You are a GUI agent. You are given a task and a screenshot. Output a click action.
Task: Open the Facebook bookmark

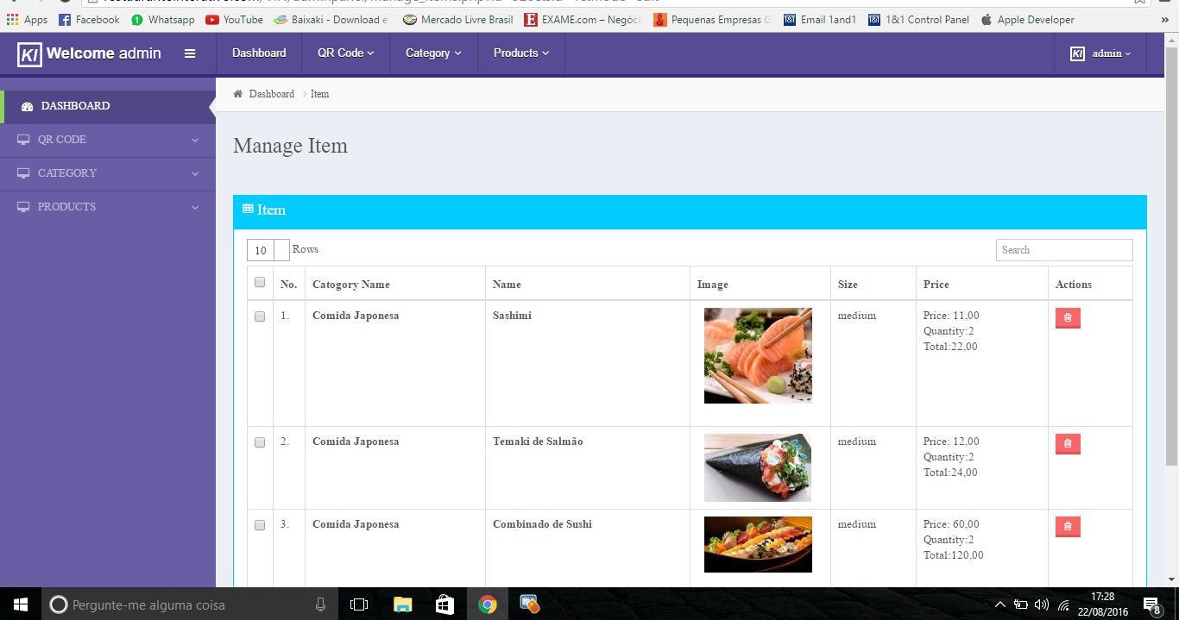(89, 19)
